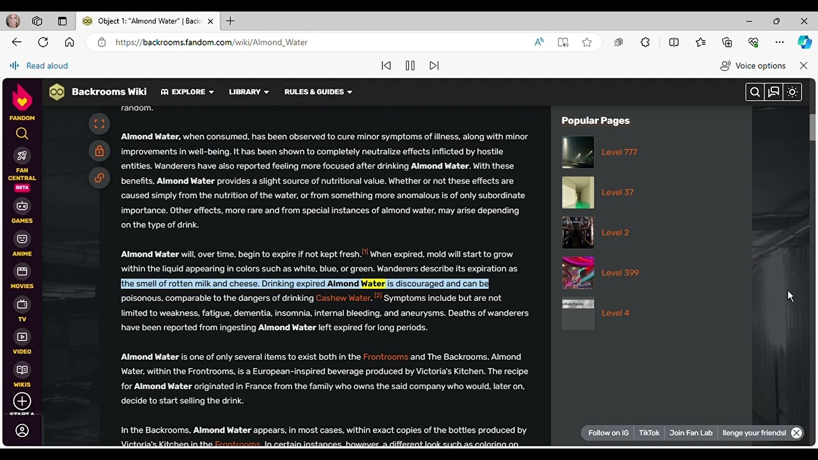Open wiki discussions icon
The image size is (818, 460).
coord(774,92)
